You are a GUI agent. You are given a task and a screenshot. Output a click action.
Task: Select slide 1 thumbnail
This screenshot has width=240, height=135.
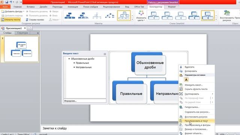21,49
